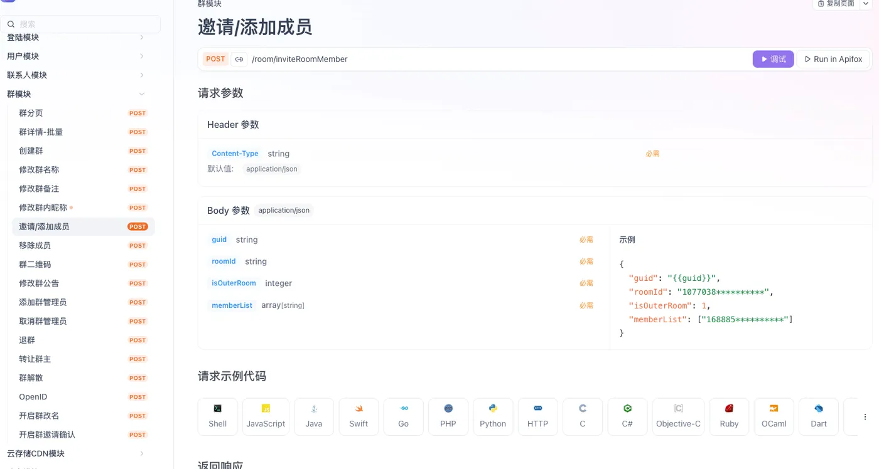This screenshot has height=469, width=879.
Task: Select the JavaScript code example language
Action: click(265, 416)
